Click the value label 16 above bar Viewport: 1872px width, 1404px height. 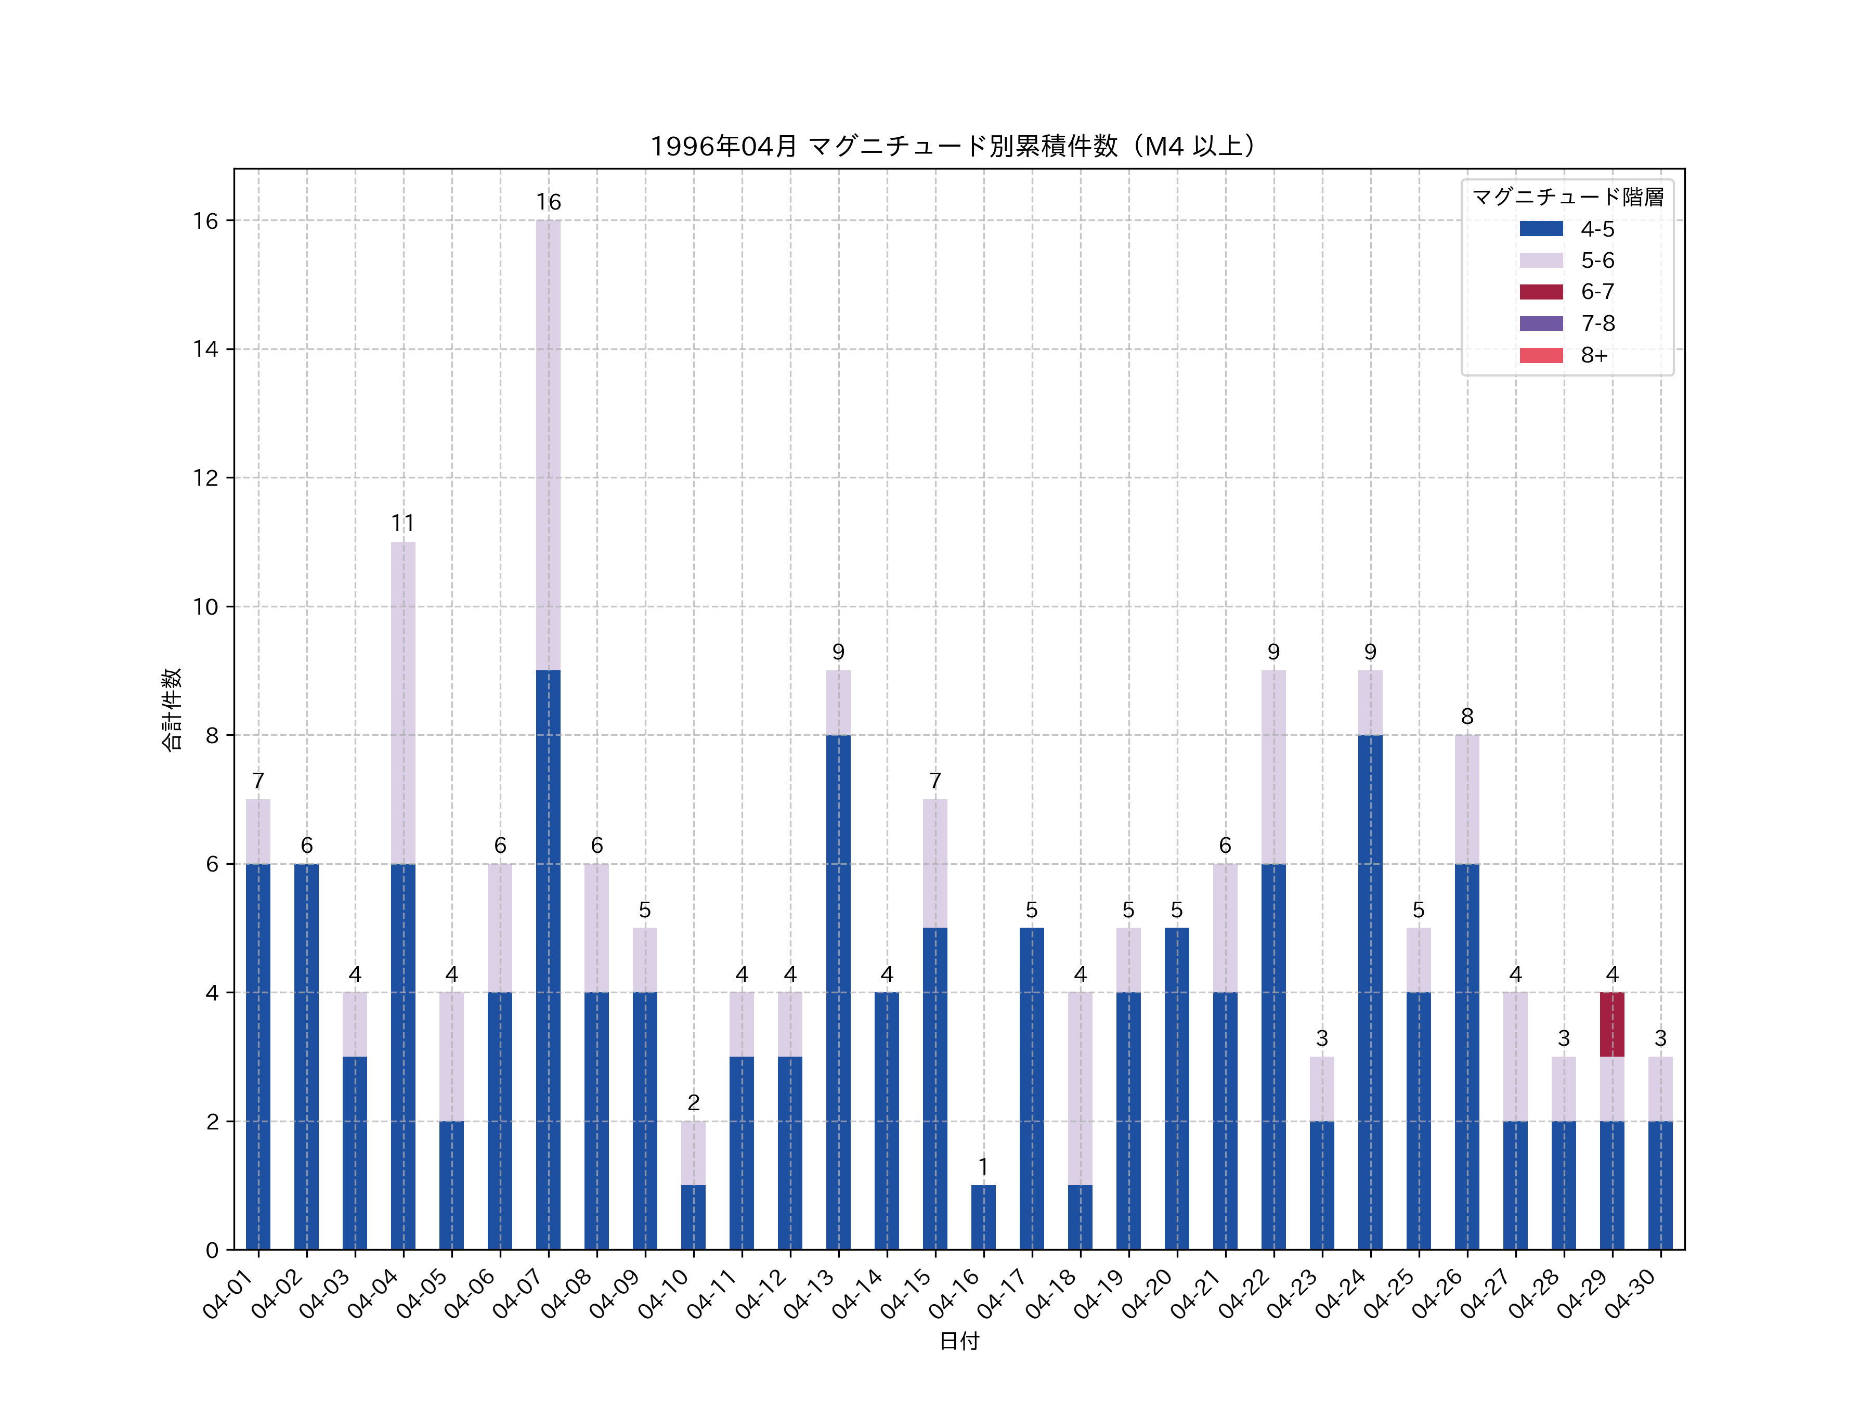[x=549, y=202]
